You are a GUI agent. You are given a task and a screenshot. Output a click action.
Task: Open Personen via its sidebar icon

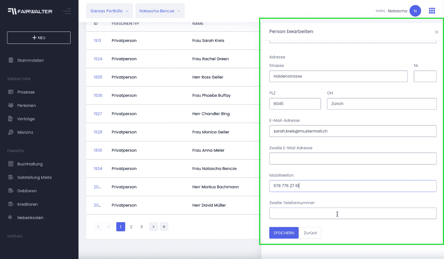pos(11,106)
